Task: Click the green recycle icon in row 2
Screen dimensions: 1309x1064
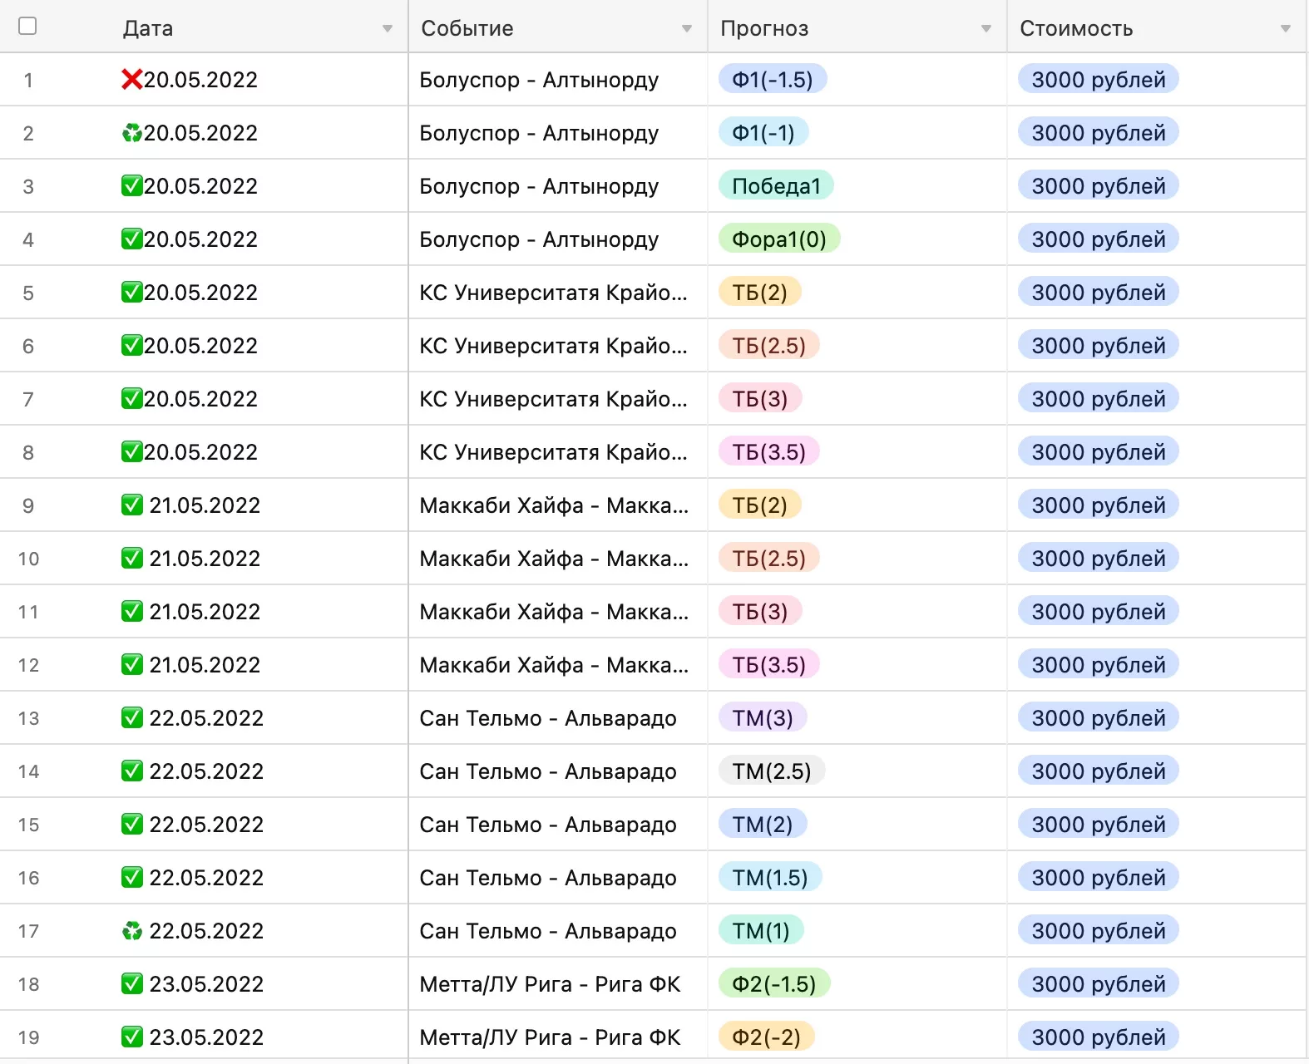Action: coord(131,133)
